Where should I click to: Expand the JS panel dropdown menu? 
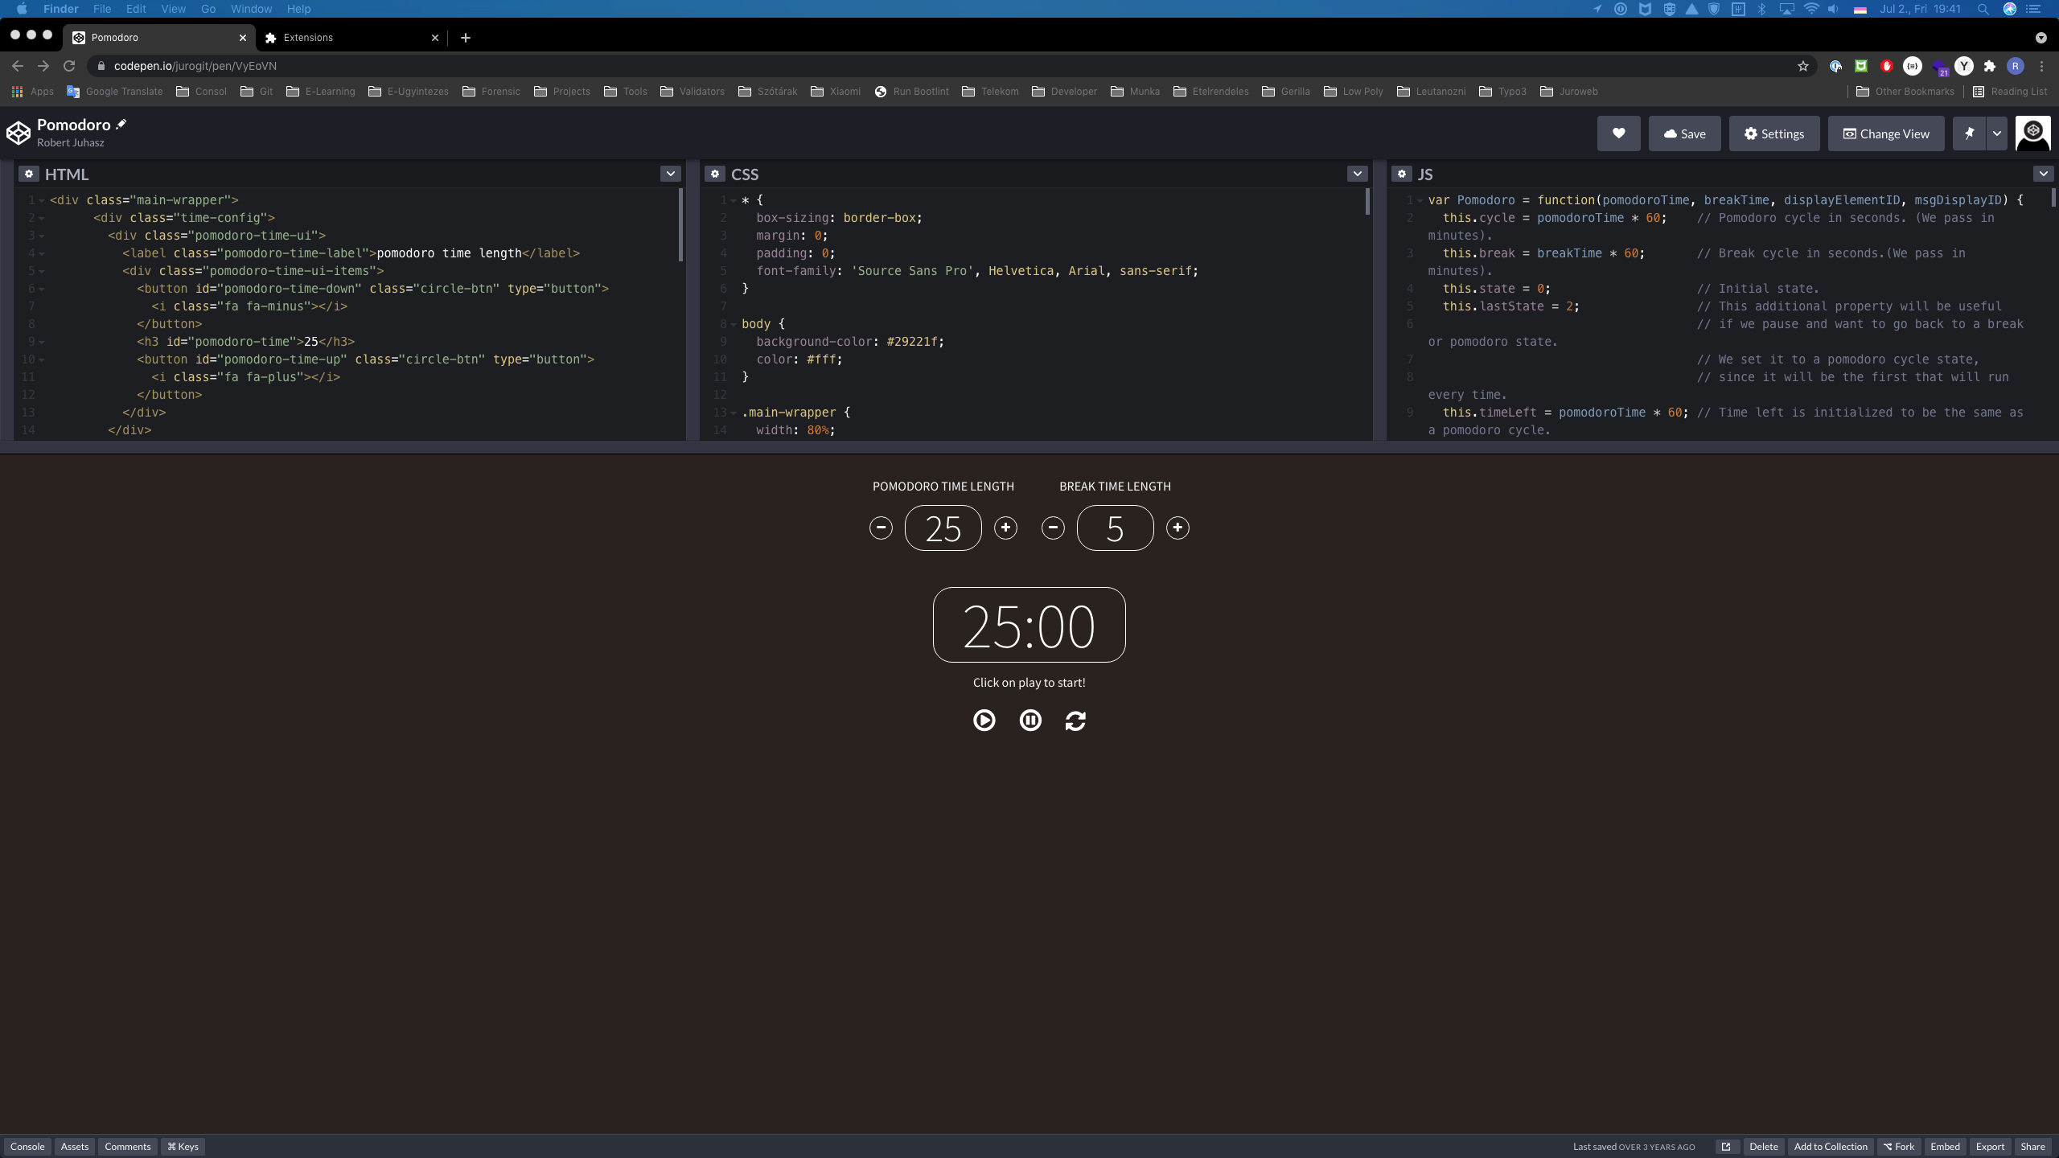[2043, 174]
